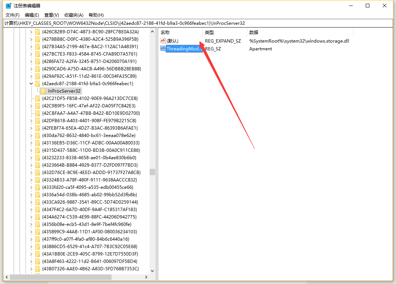Screen dimensions: 396x284
Task: Click the Registry Editor app icon in title bar
Action: point(8,6)
